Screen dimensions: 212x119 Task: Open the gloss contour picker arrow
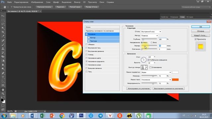click(x=146, y=67)
